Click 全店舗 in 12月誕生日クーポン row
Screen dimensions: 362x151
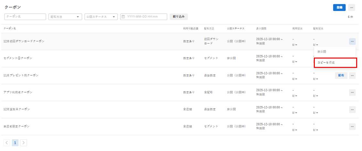click(187, 109)
